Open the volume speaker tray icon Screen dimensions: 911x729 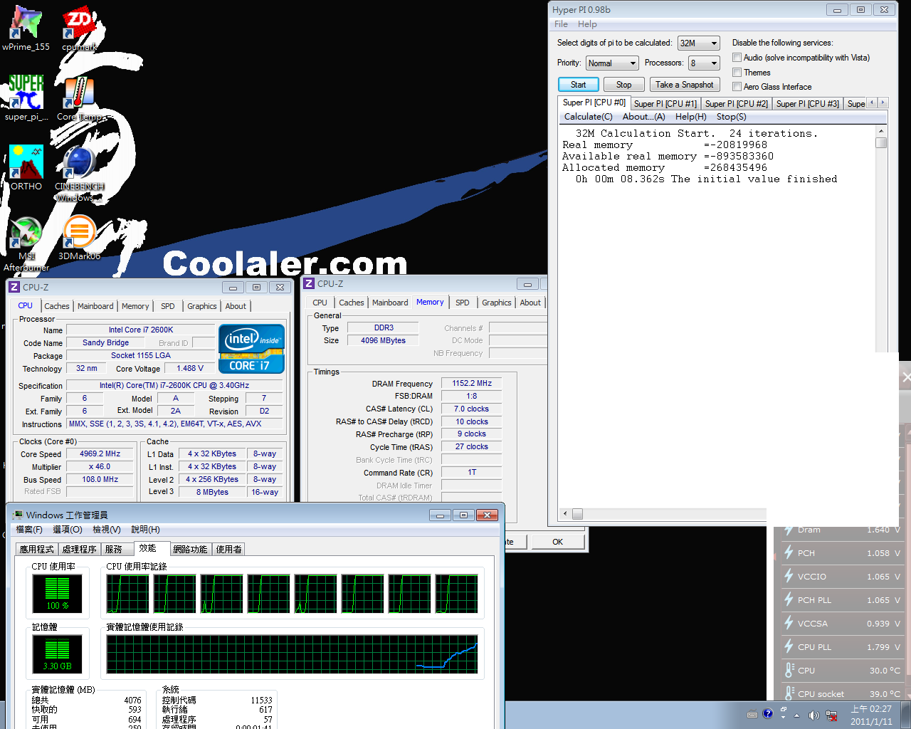(814, 715)
